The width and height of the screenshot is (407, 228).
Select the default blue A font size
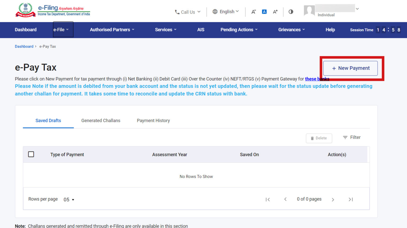point(264,12)
